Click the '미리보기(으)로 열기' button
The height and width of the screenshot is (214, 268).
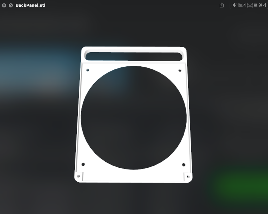[248, 5]
